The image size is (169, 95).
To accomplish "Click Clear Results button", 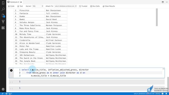I will pyautogui.click(x=109, y=6).
